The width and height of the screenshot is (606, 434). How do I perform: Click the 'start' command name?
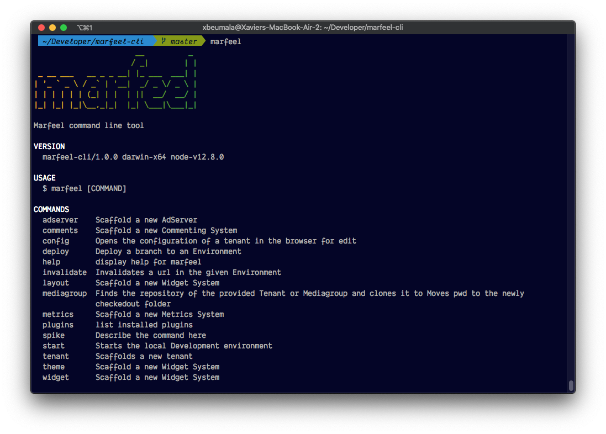(x=54, y=346)
